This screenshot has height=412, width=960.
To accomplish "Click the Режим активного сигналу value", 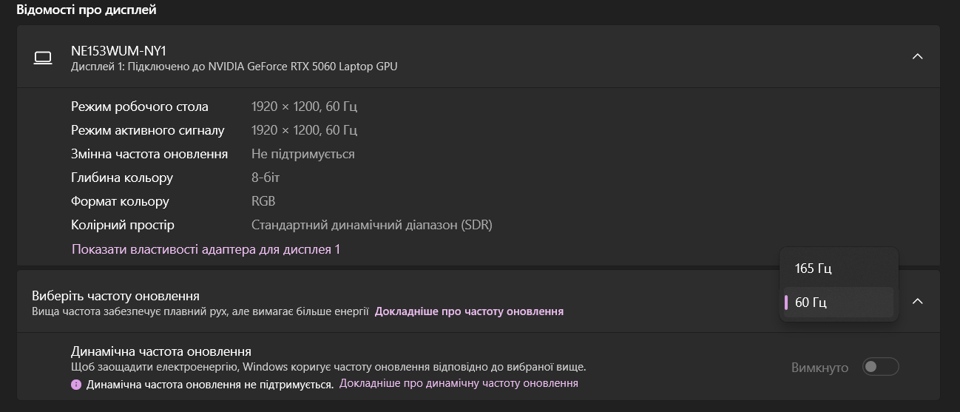I will coord(304,130).
